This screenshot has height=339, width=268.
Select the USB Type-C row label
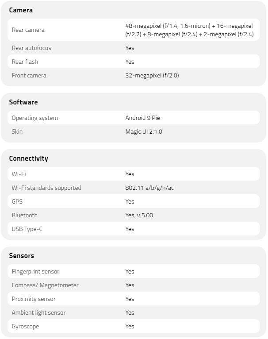(27, 229)
